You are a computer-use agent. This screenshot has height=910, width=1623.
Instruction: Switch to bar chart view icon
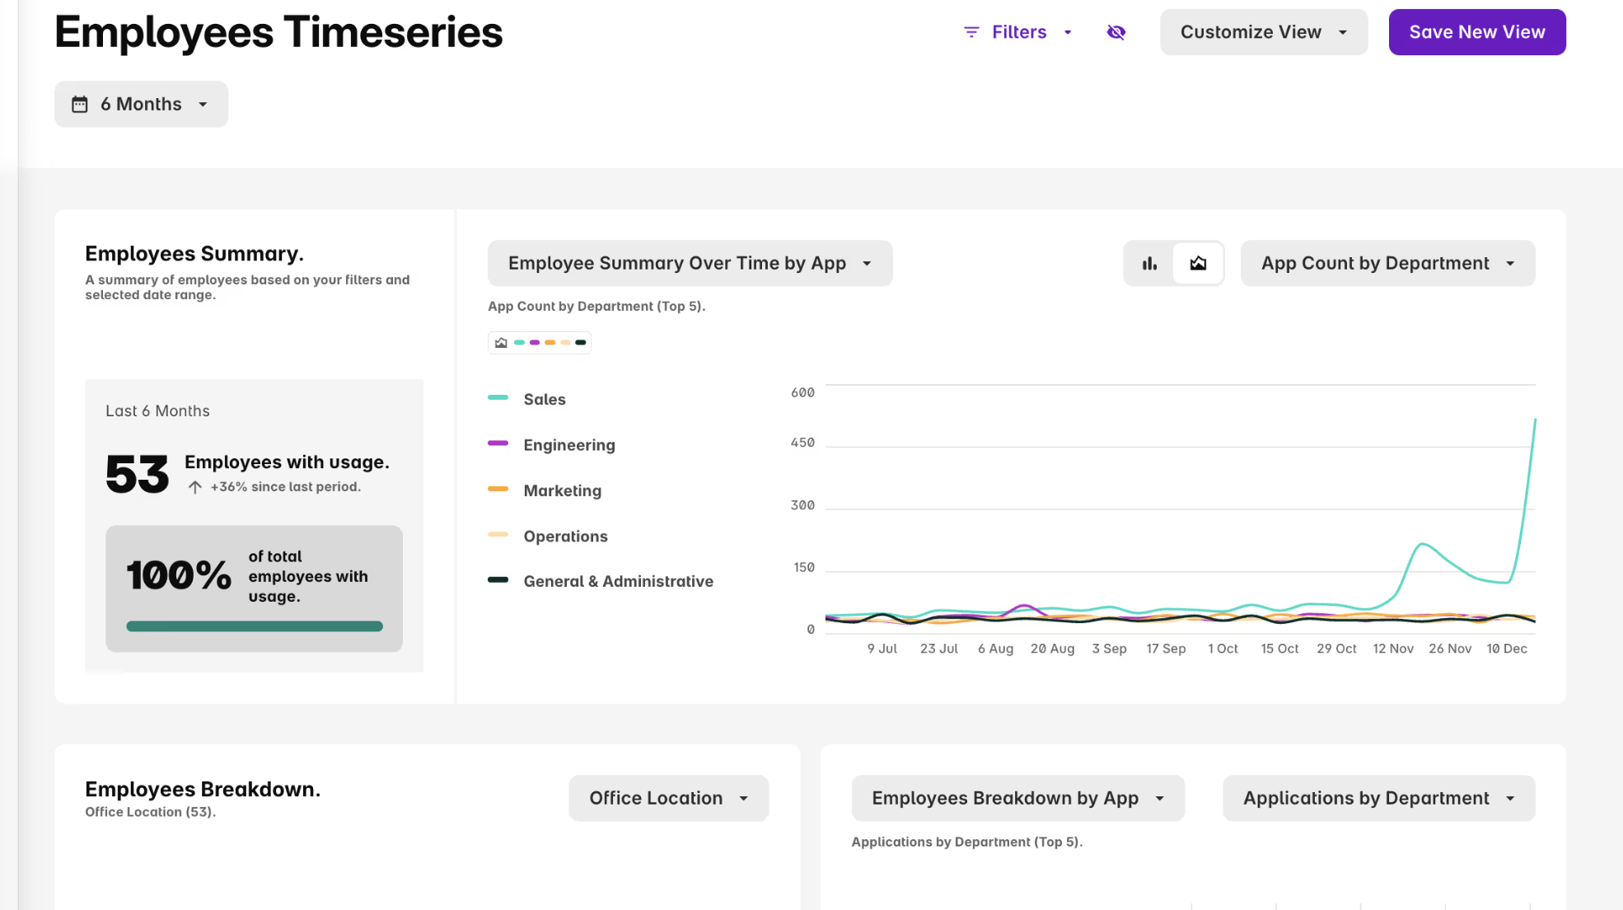(x=1149, y=264)
